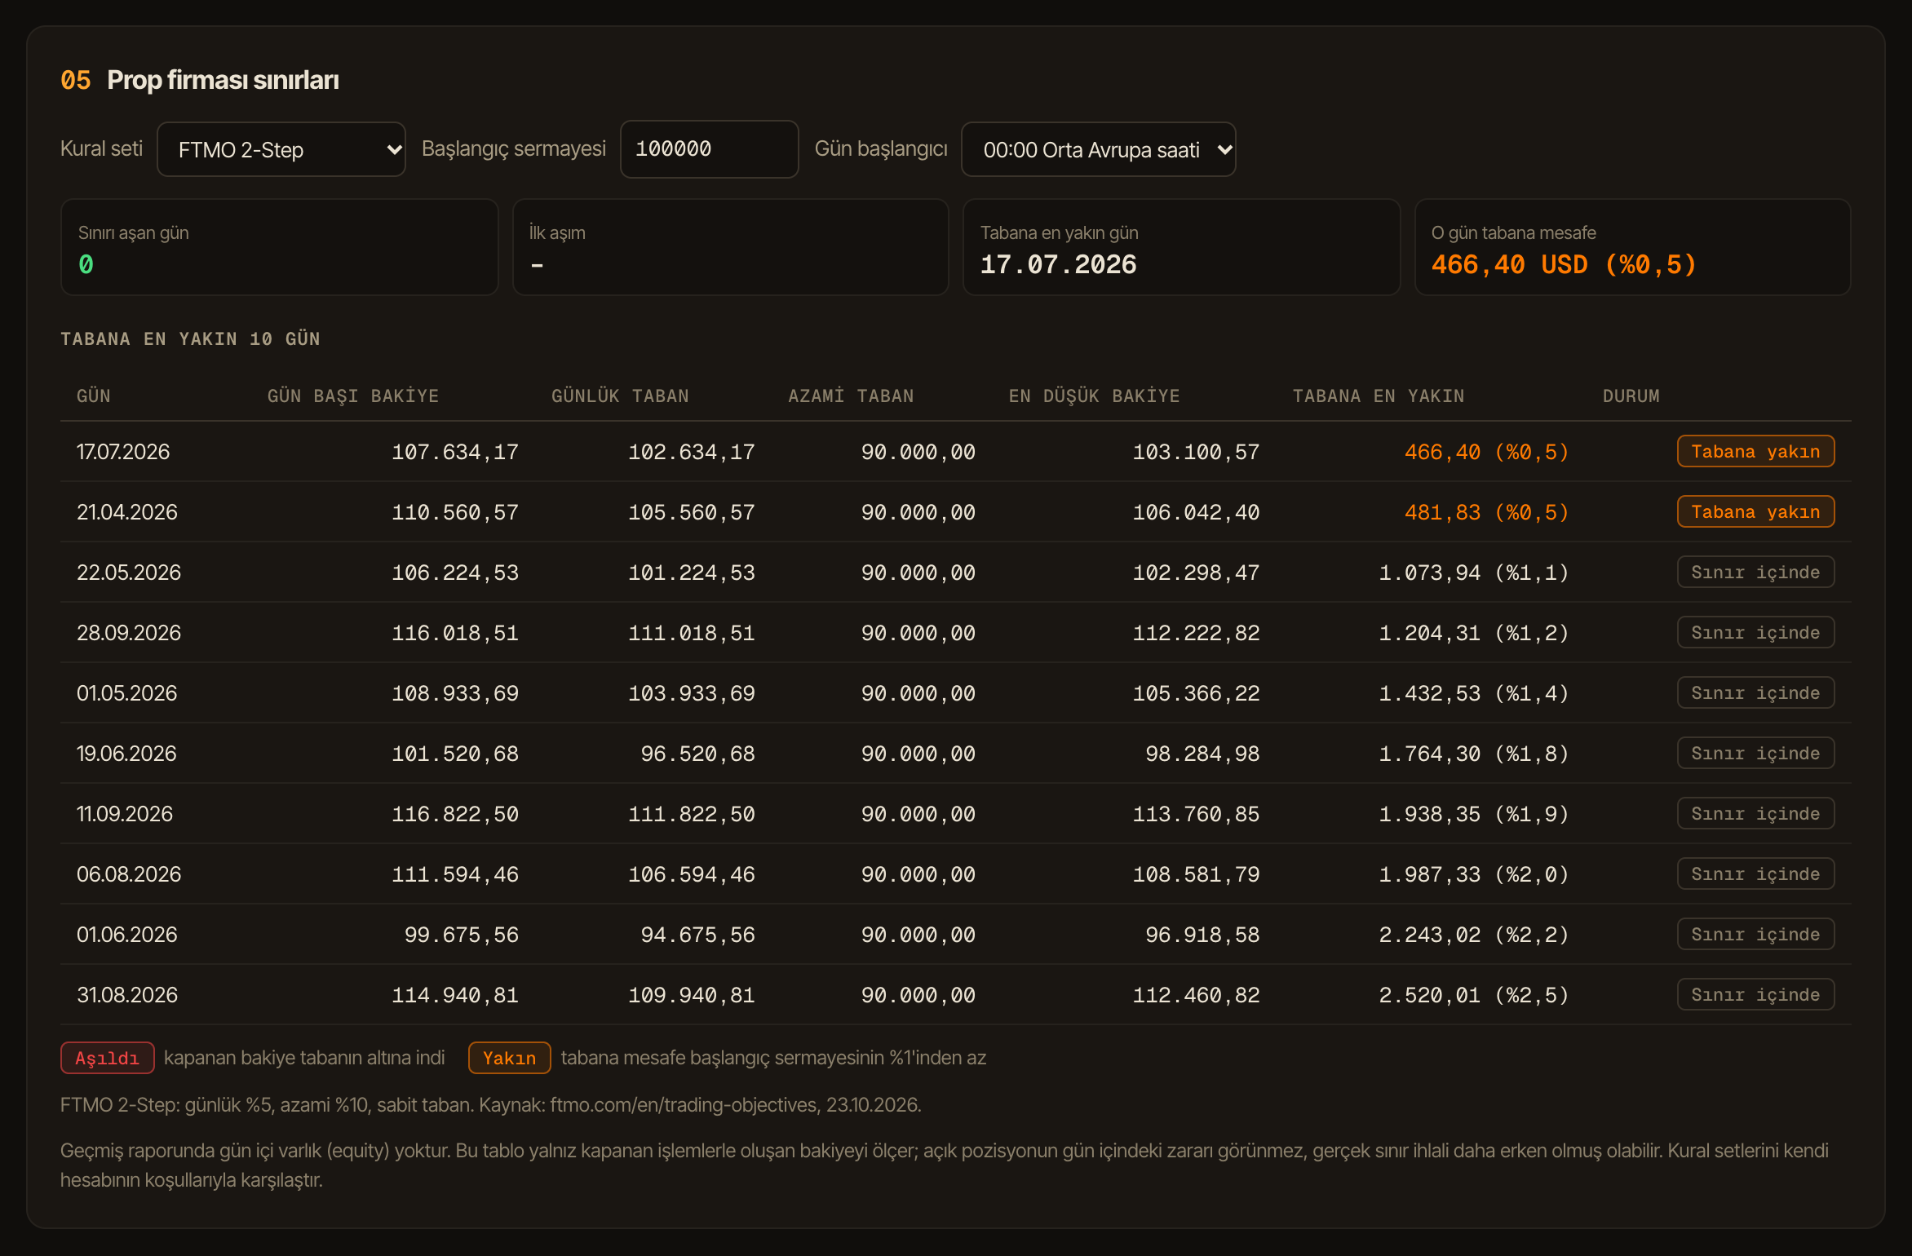This screenshot has width=1912, height=1256.
Task: Click the Başlangıç sermayesi input field
Action: pos(709,149)
